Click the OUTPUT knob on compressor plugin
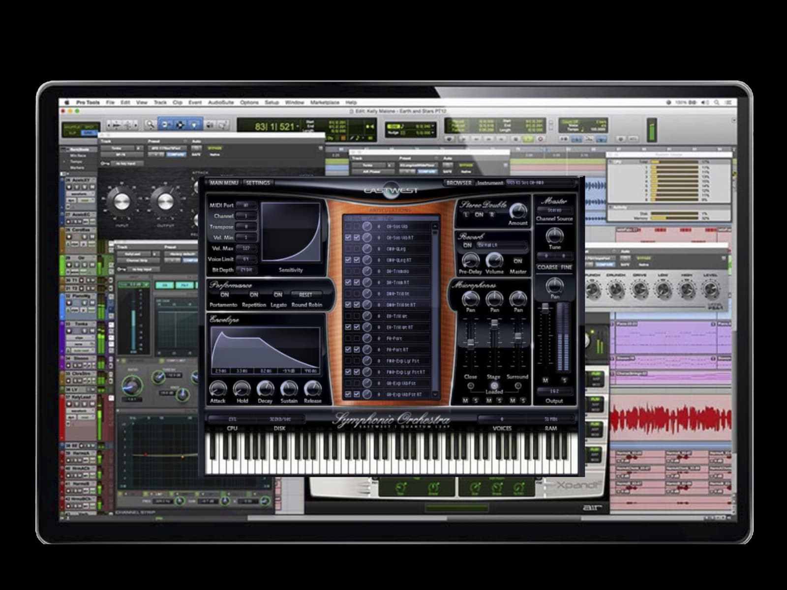Screen dimensions: 787x590 pos(165,202)
